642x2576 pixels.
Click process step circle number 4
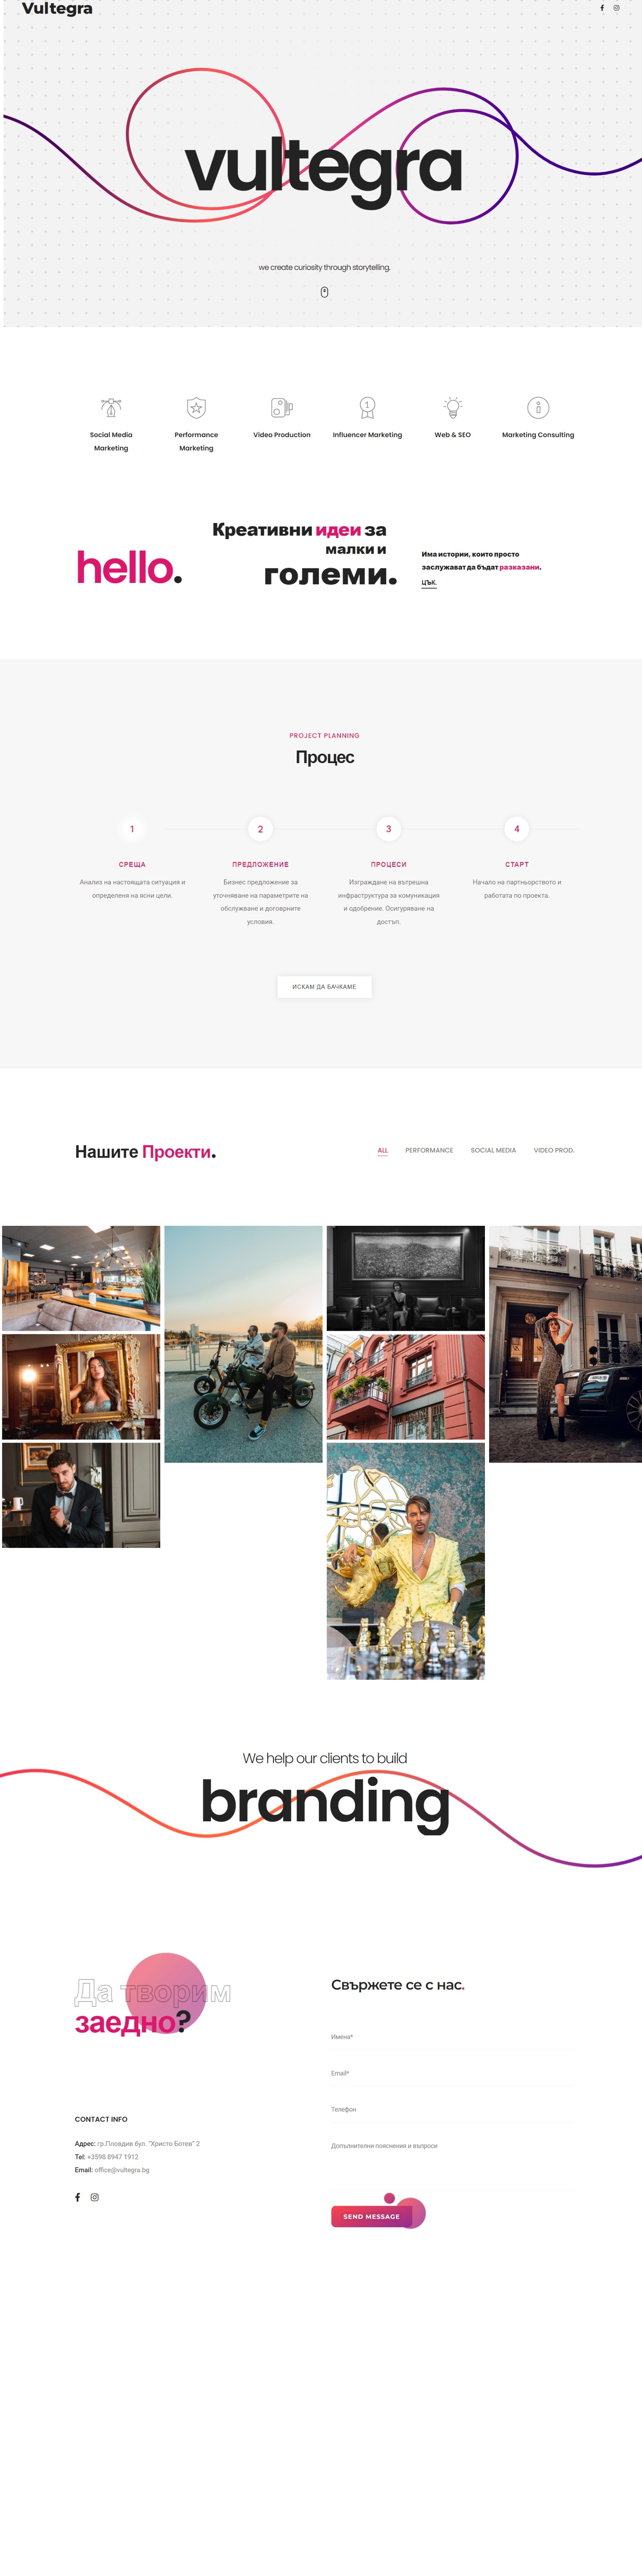[517, 829]
